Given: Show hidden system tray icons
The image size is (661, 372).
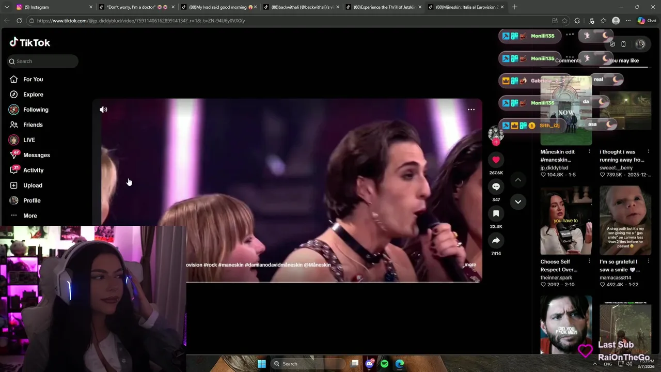Looking at the screenshot, I should [594, 364].
